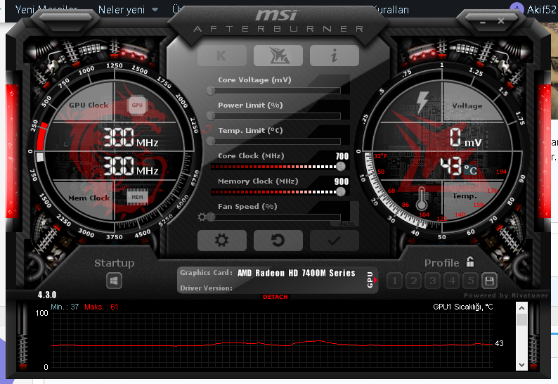Click the Temp. Limit slider handle
The height and width of the screenshot is (384, 558).
[x=211, y=141]
